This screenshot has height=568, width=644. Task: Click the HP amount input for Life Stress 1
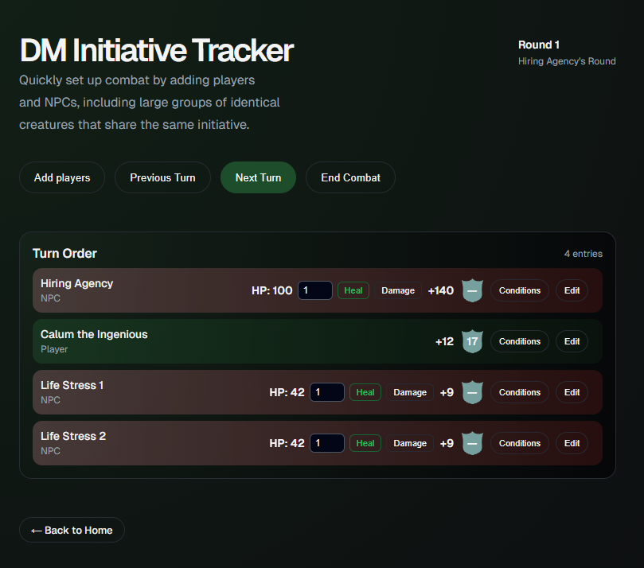click(327, 392)
